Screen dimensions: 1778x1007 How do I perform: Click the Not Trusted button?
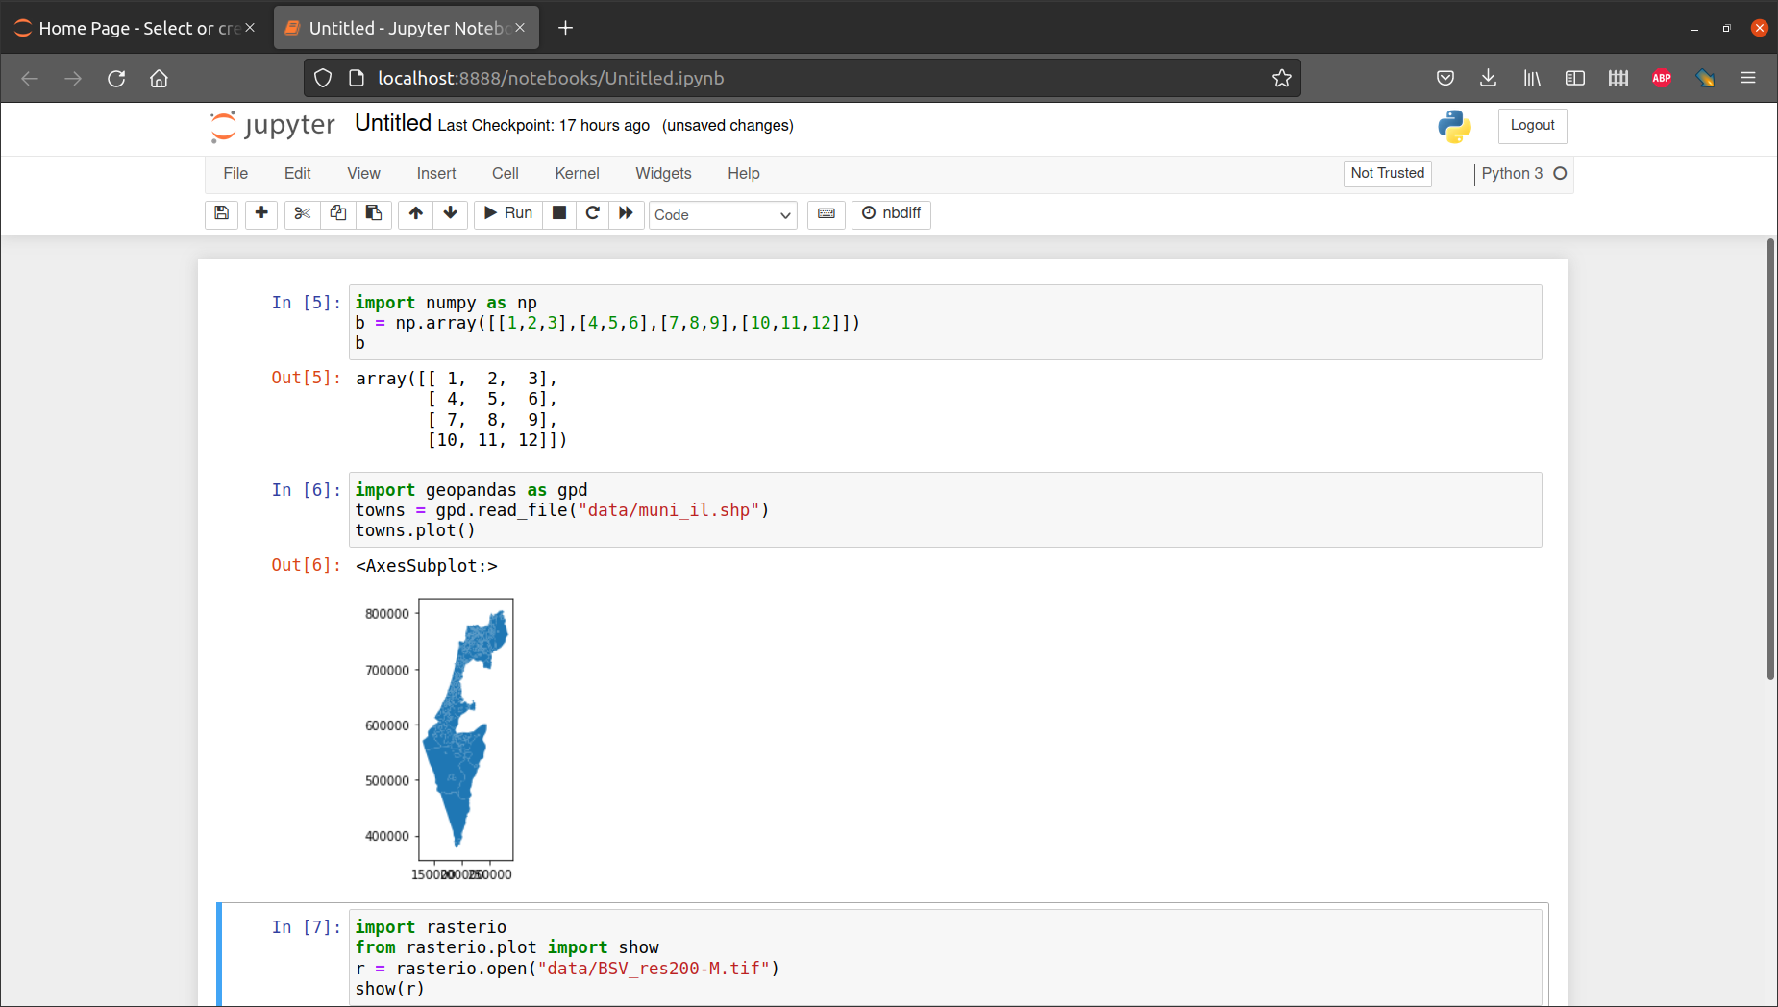(1386, 174)
